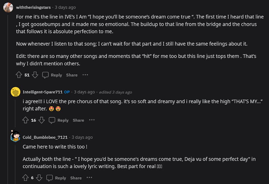Reply to Intelligent-Spare711's comment
This screenshot has height=184, width=269.
pos(63,120)
